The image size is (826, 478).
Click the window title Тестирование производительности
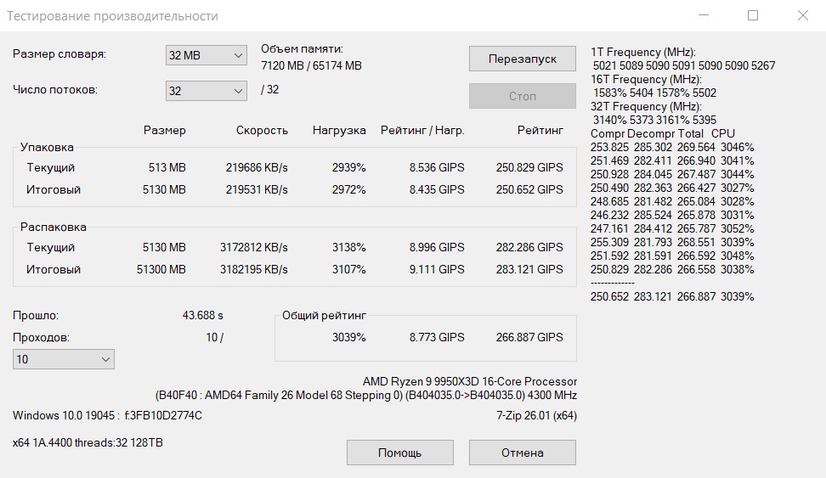(112, 16)
